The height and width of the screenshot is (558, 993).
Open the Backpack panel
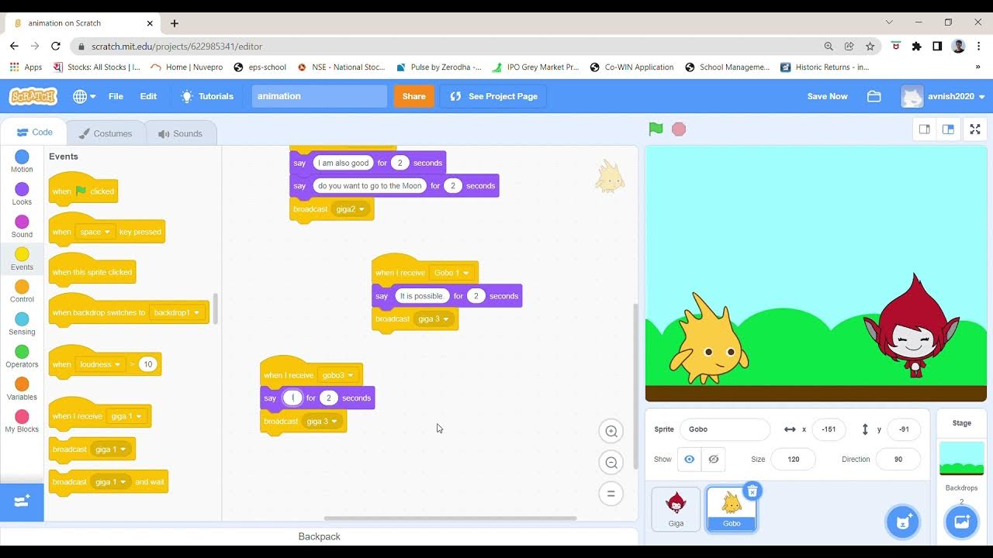[x=319, y=536]
